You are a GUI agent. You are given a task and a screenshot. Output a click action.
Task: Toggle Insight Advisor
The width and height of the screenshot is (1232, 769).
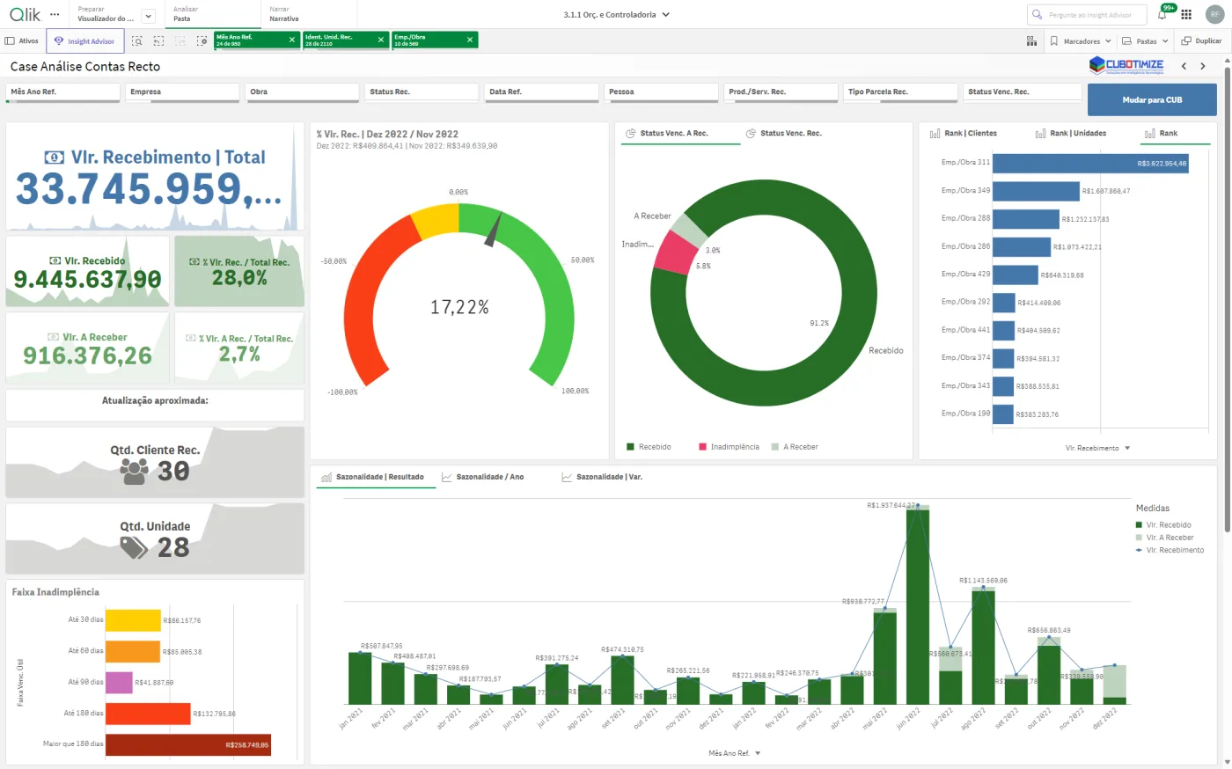pyautogui.click(x=84, y=41)
